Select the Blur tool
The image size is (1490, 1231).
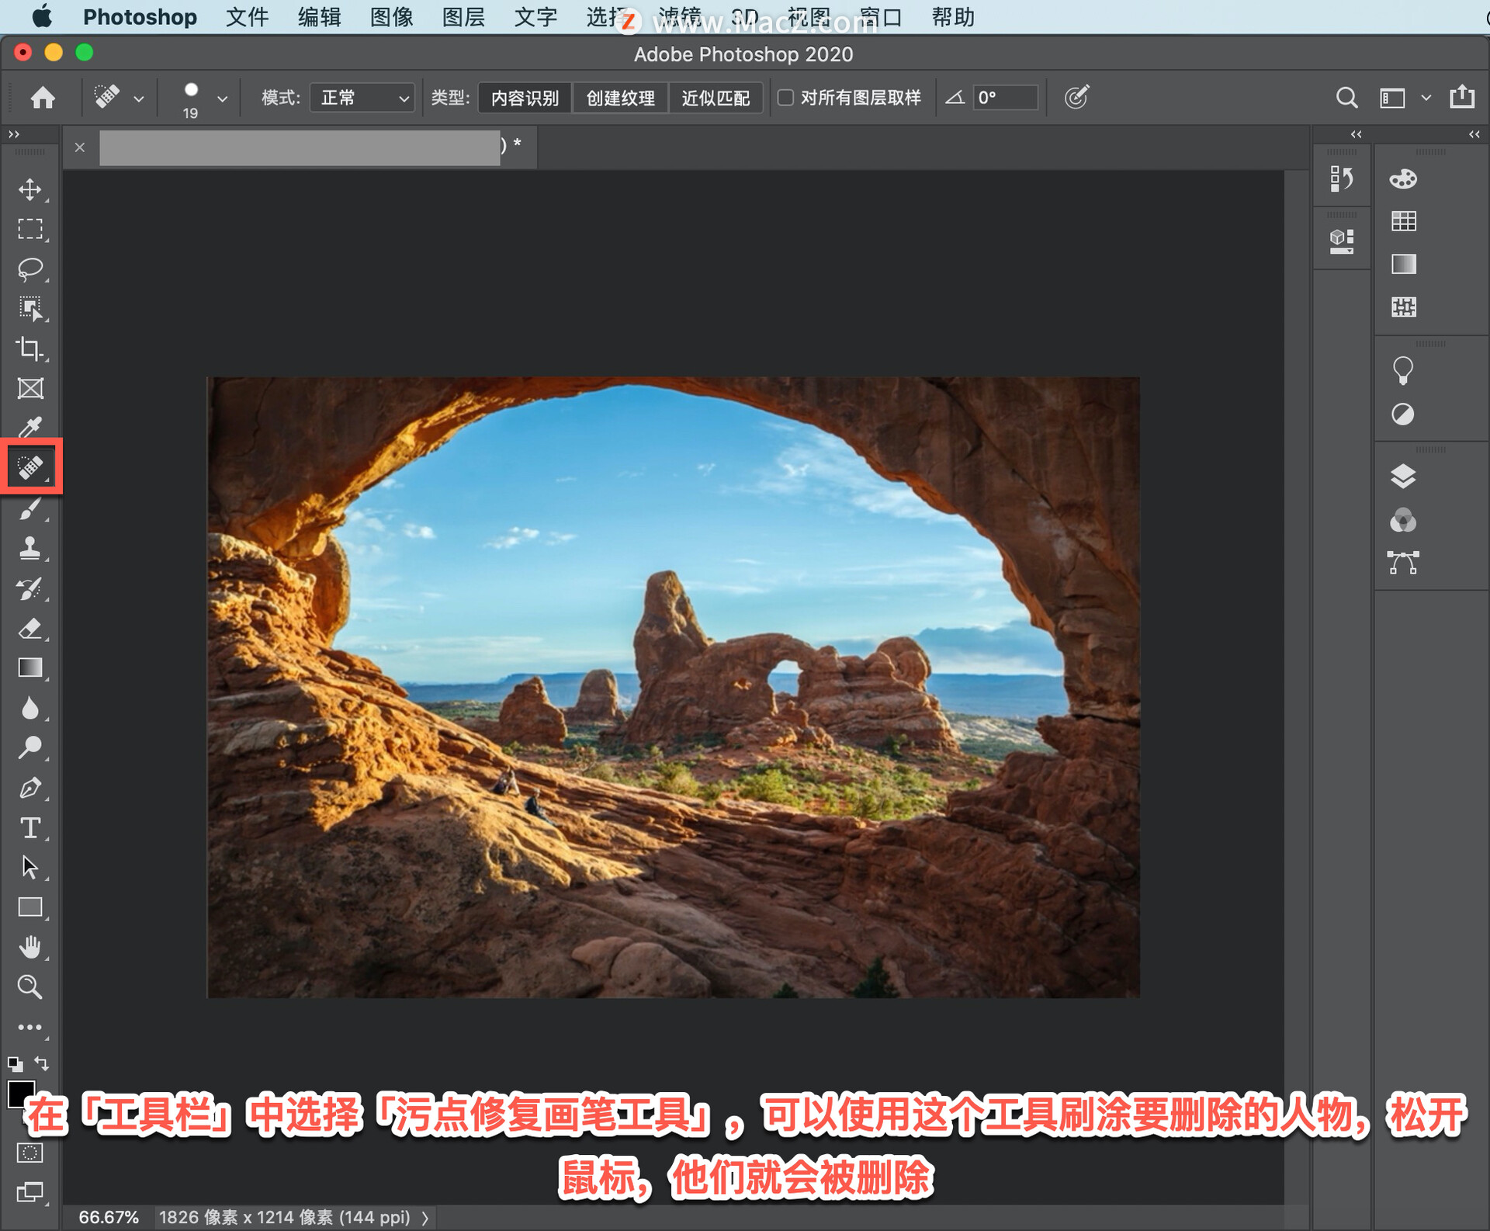point(30,708)
